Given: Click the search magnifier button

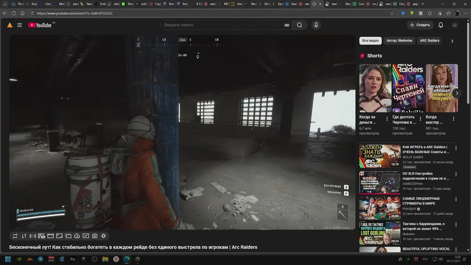Looking at the screenshot, I should [300, 25].
